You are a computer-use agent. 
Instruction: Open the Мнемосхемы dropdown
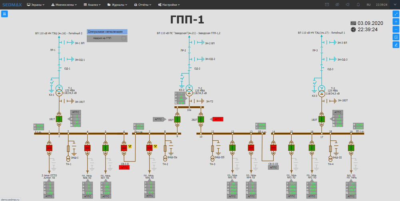[x=64, y=5]
